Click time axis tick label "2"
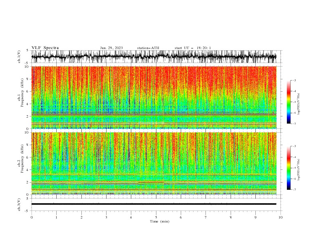The width and height of the screenshot is (316, 244). click(x=81, y=217)
